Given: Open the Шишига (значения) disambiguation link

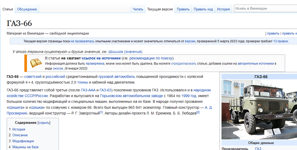Looking at the screenshot, I should click(x=125, y=52).
